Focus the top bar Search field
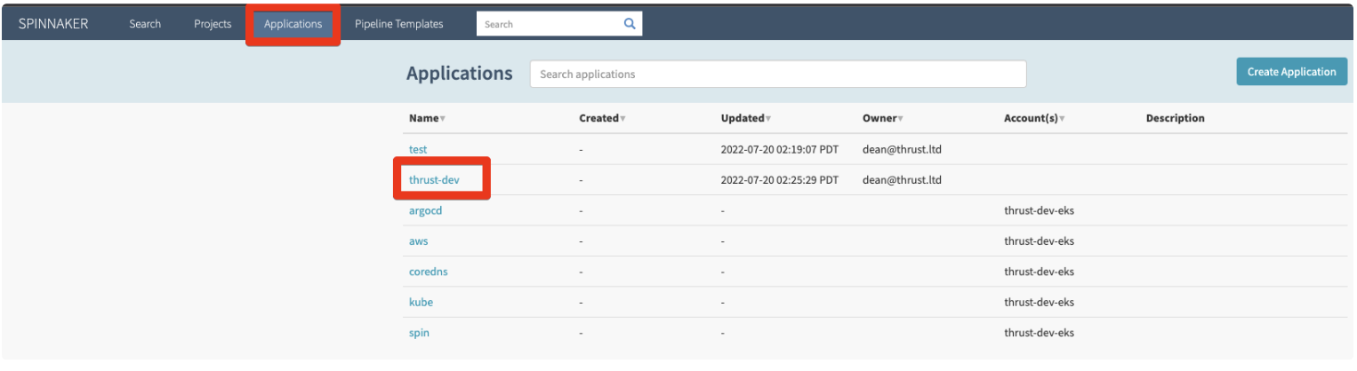Image resolution: width=1357 pixels, height=371 pixels. [x=548, y=24]
